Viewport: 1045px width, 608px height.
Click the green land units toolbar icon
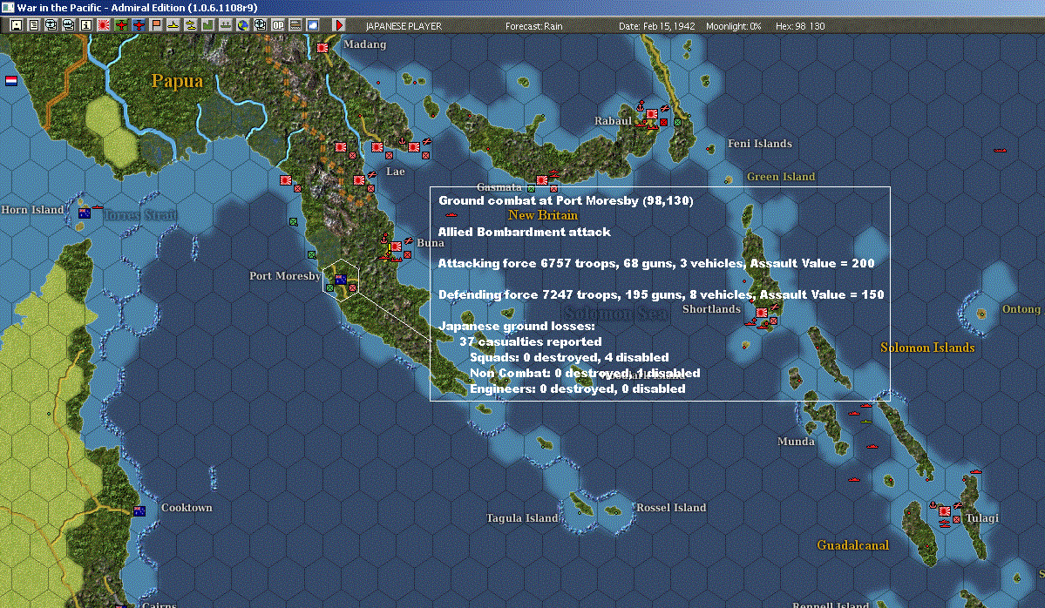(x=208, y=25)
